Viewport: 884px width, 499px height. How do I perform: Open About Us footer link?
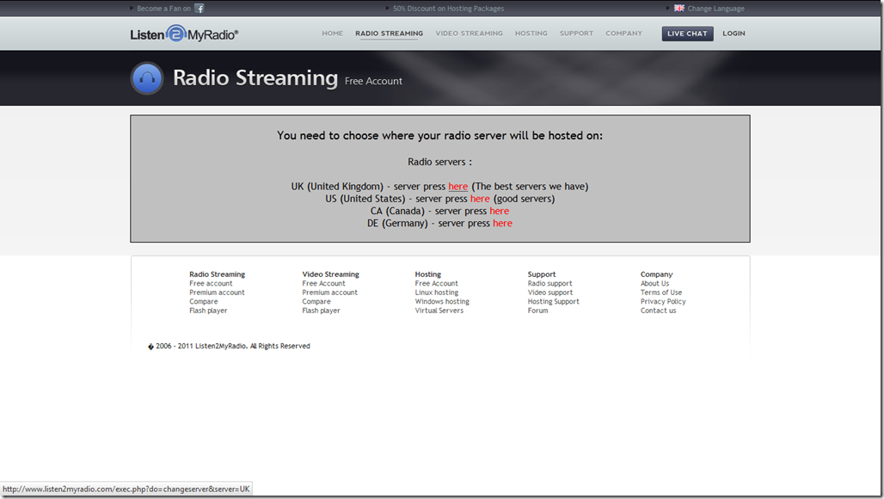pyautogui.click(x=654, y=284)
